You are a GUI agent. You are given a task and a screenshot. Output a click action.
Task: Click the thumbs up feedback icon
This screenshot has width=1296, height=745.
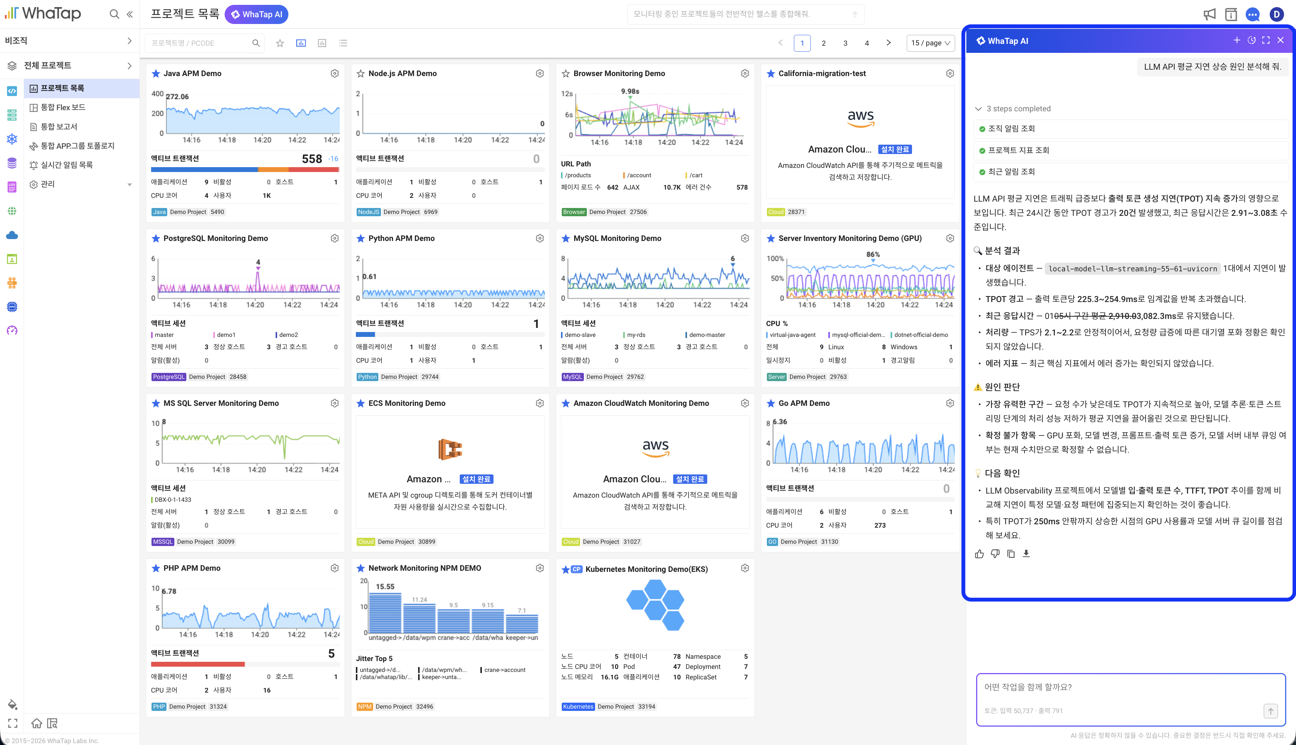click(x=979, y=554)
